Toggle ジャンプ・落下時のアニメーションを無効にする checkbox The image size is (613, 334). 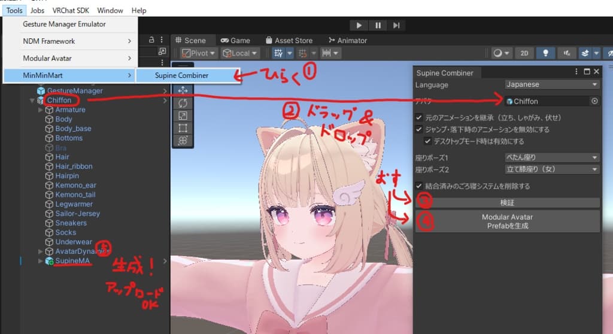(418, 129)
